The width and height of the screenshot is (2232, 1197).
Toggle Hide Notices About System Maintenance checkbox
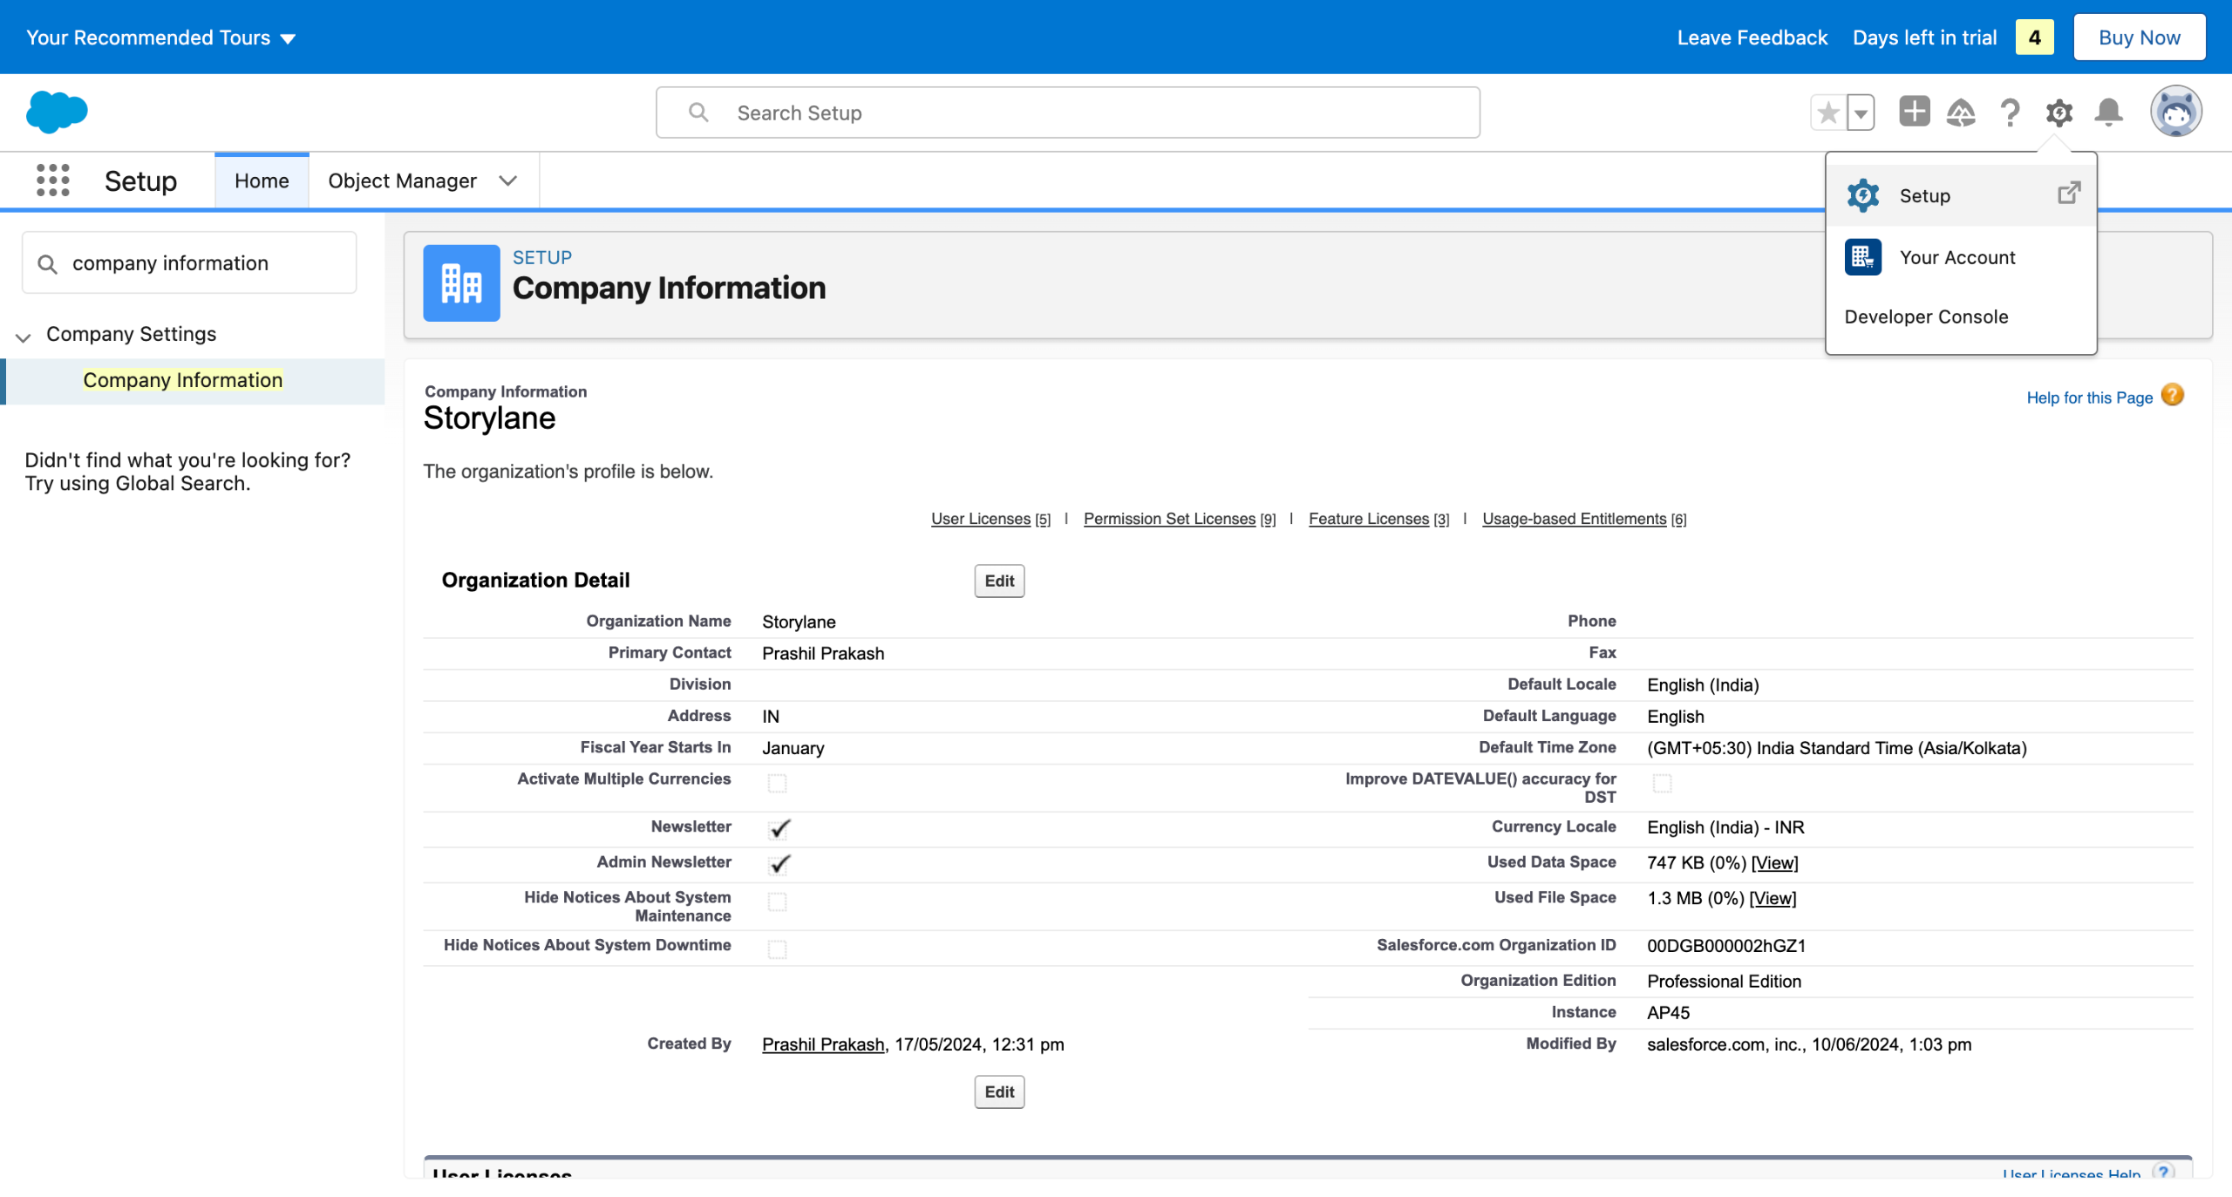pyautogui.click(x=777, y=901)
